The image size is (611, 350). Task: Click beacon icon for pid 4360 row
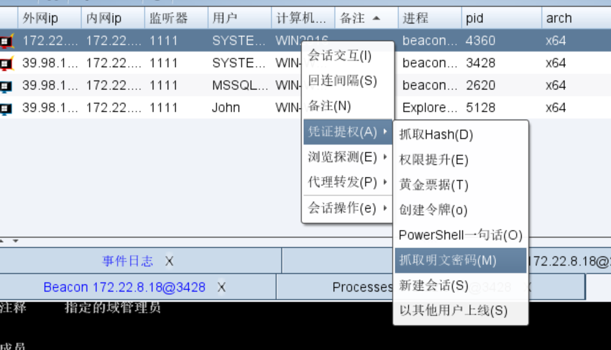[6, 41]
